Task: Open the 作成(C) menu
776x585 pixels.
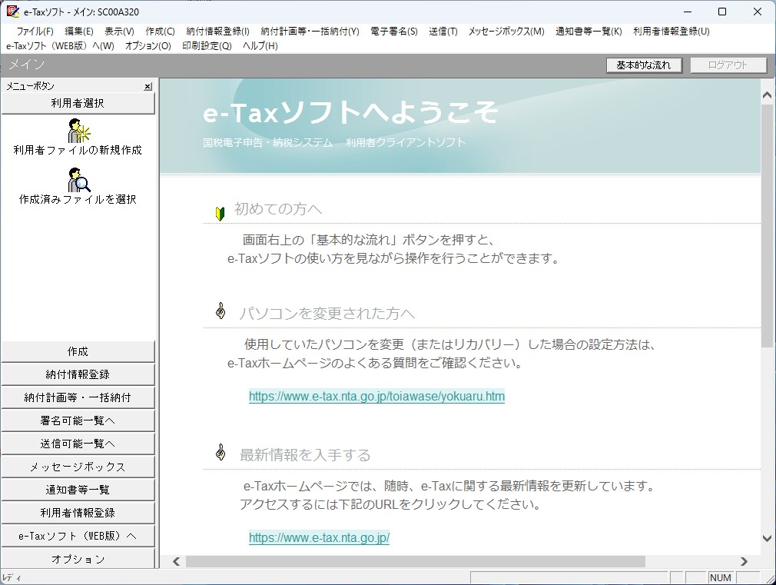Action: [x=160, y=32]
